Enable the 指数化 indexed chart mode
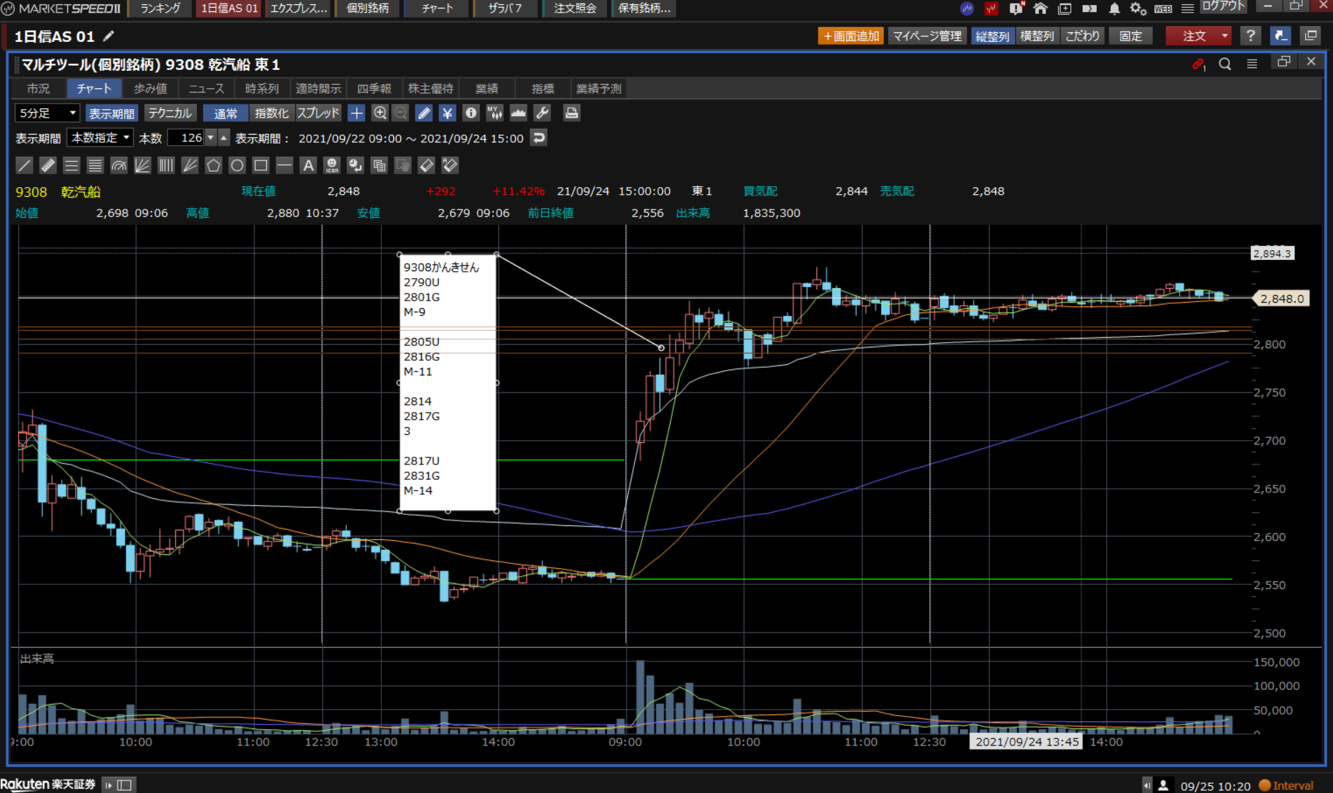The height and width of the screenshot is (793, 1333). pyautogui.click(x=271, y=113)
